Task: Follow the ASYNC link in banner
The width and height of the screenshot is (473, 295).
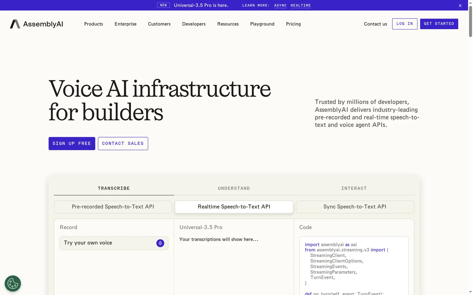Action: click(280, 5)
